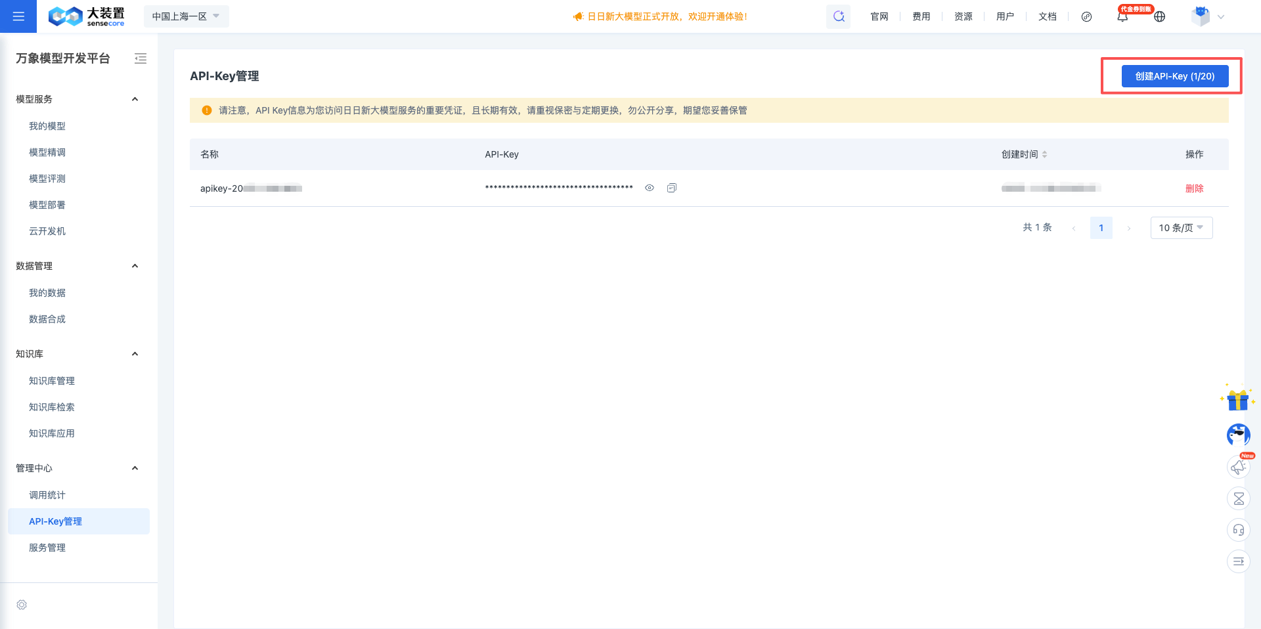The image size is (1261, 629).
Task: Sort the table by 创建时间 column
Action: pos(1044,154)
